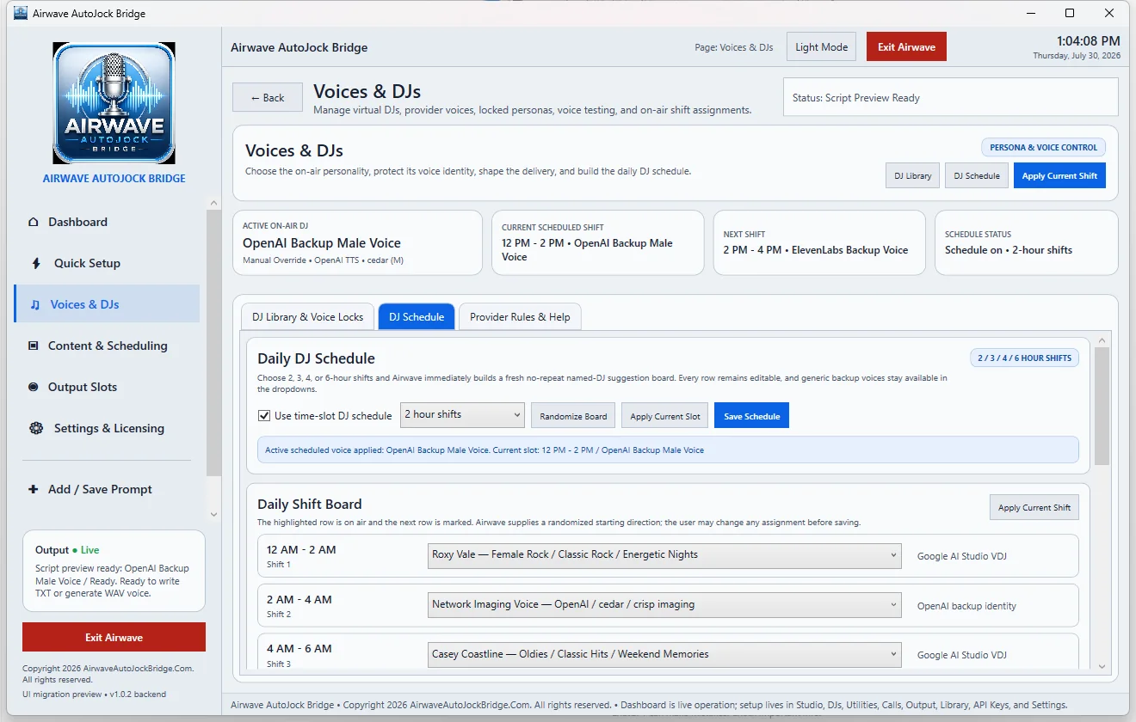Click the Apply Current Slot button
1136x722 pixels.
(665, 416)
